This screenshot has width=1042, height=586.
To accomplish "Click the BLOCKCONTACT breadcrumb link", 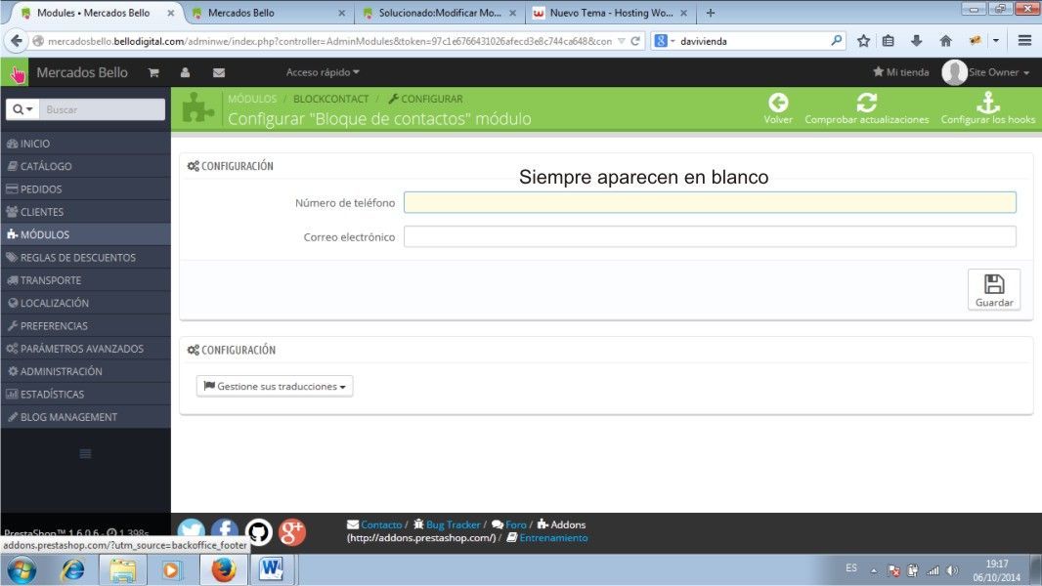I will [x=331, y=99].
